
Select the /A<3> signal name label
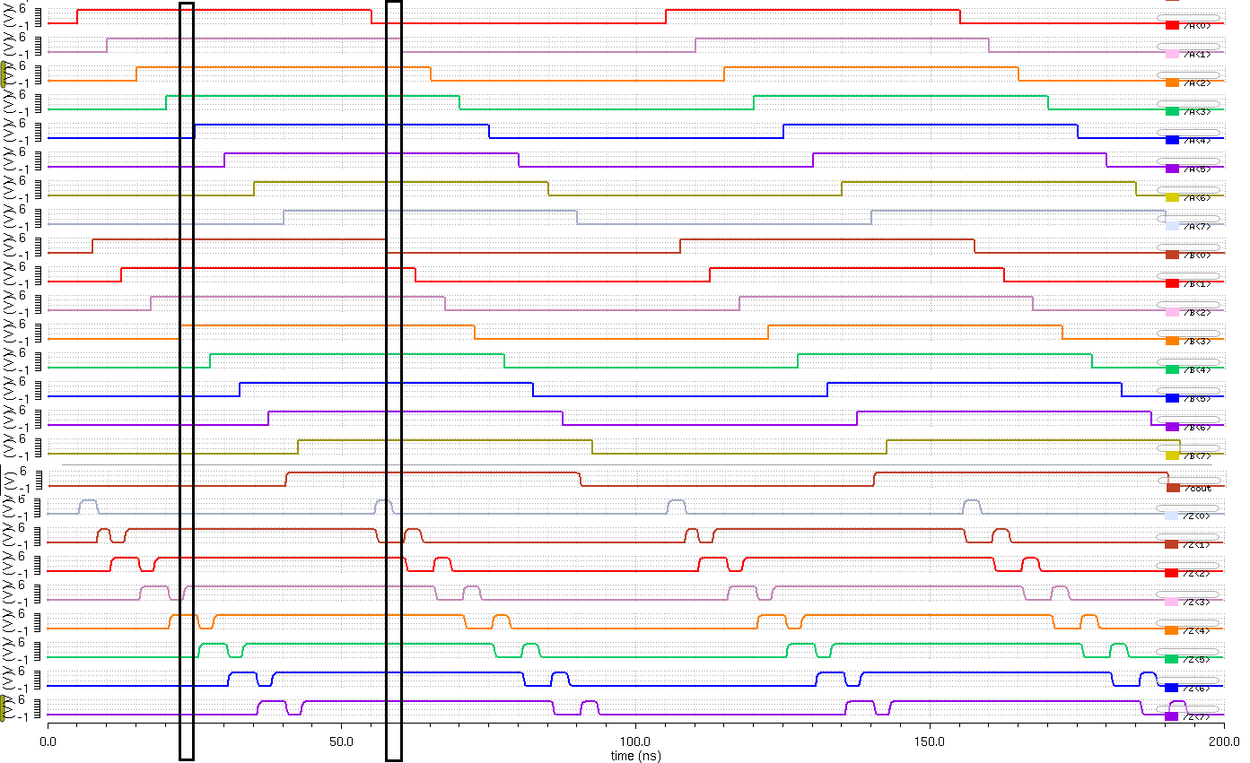tap(1197, 111)
